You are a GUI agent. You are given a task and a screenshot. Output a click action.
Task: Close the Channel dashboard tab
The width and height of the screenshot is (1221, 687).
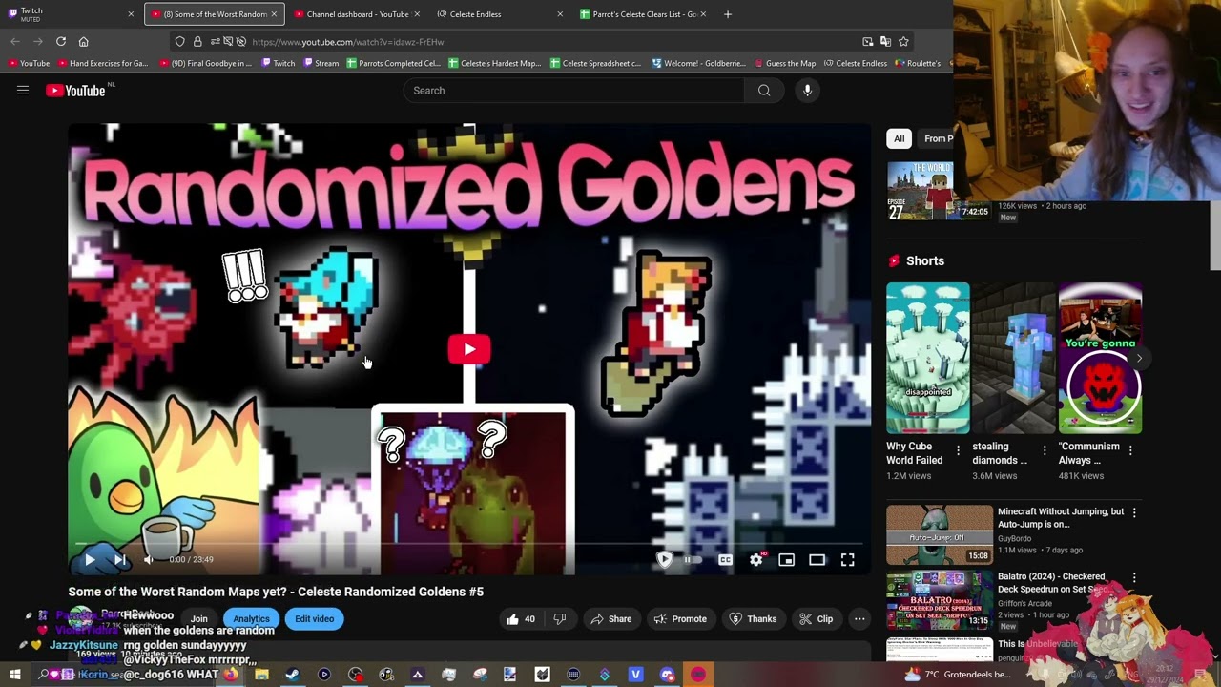[417, 14]
